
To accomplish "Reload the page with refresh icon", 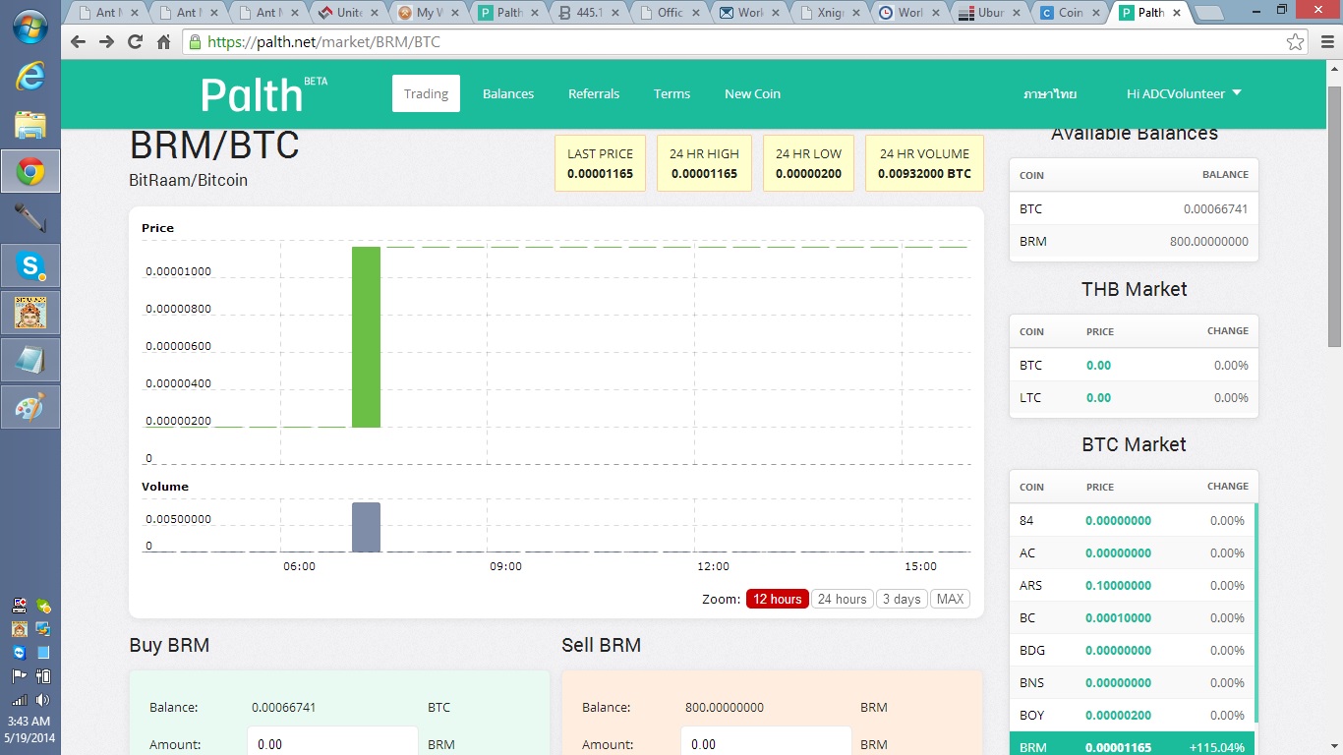I will click(x=135, y=42).
